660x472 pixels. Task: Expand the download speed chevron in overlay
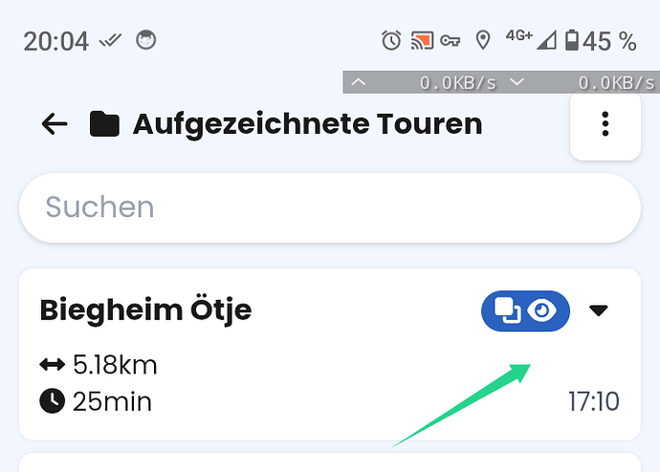[517, 82]
